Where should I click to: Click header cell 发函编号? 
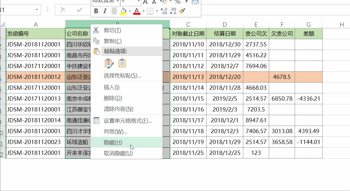[36, 34]
